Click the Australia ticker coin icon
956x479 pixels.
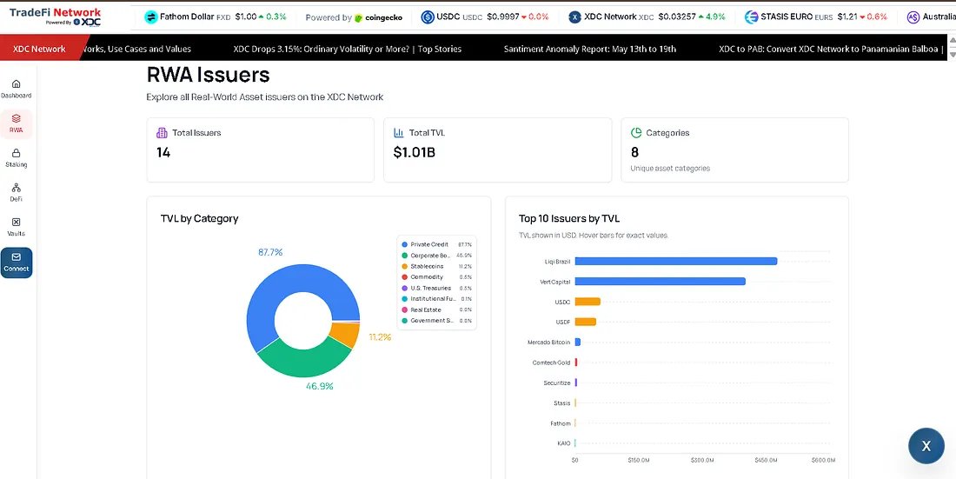pyautogui.click(x=913, y=17)
